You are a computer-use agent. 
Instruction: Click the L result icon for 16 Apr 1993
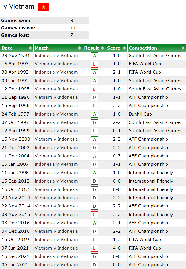click(94, 64)
